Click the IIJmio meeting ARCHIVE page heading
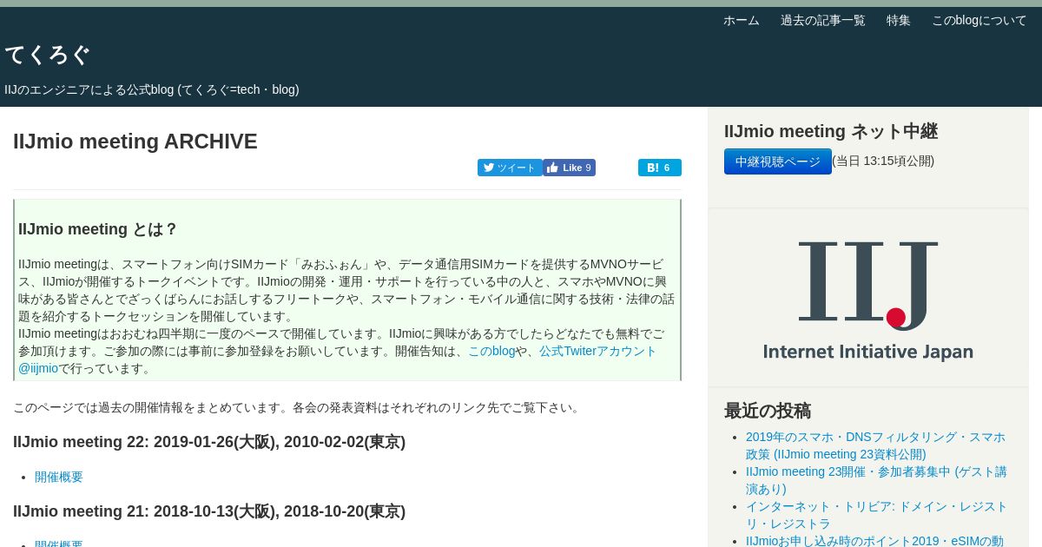 click(x=135, y=142)
